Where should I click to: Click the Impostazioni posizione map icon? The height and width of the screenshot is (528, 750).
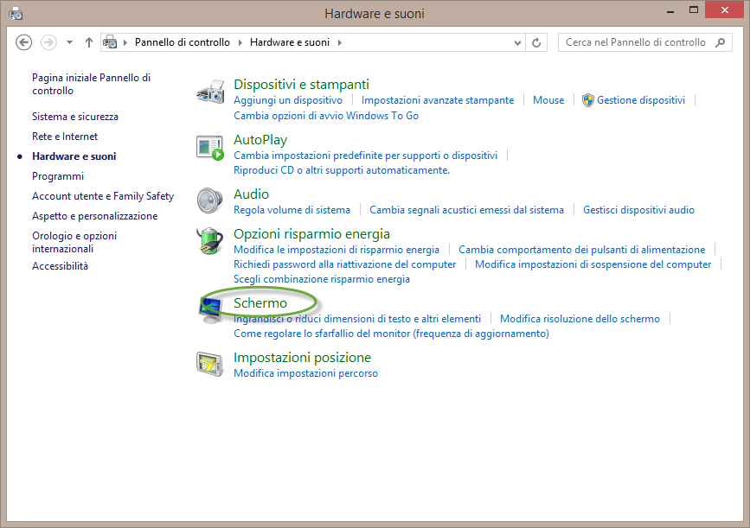210,366
